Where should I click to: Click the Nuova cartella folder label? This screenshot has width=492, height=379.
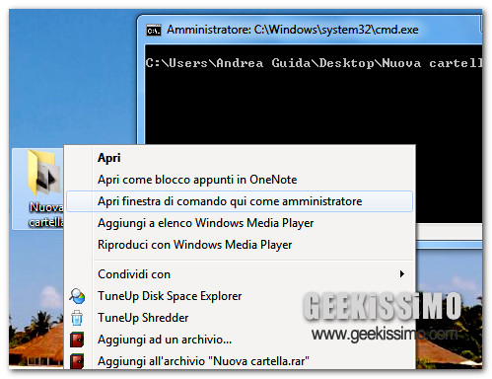coord(45,215)
